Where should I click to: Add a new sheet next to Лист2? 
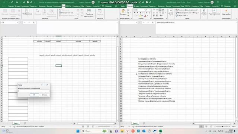[x=144, y=124]
